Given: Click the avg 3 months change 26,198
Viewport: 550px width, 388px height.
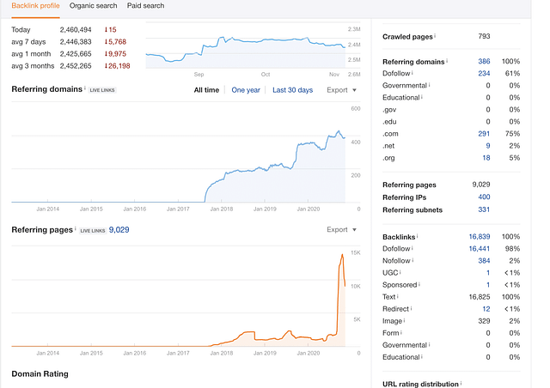Looking at the screenshot, I should point(117,66).
